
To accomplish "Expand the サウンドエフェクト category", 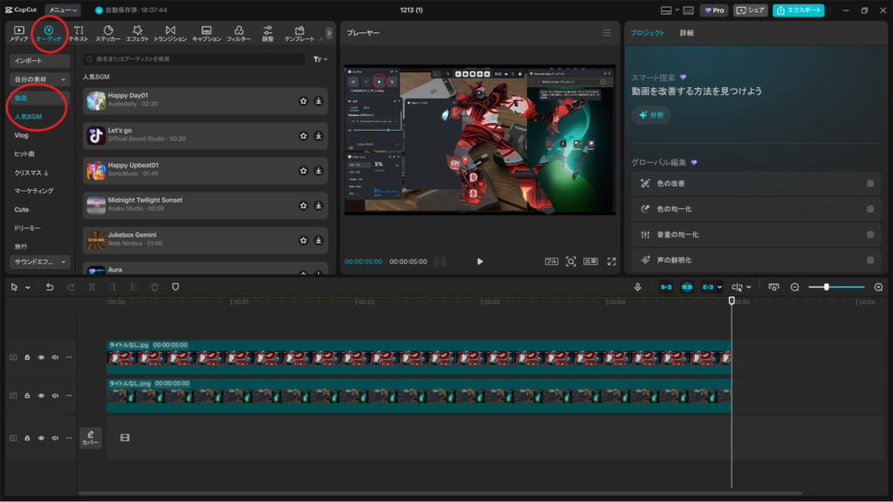I will pos(39,261).
